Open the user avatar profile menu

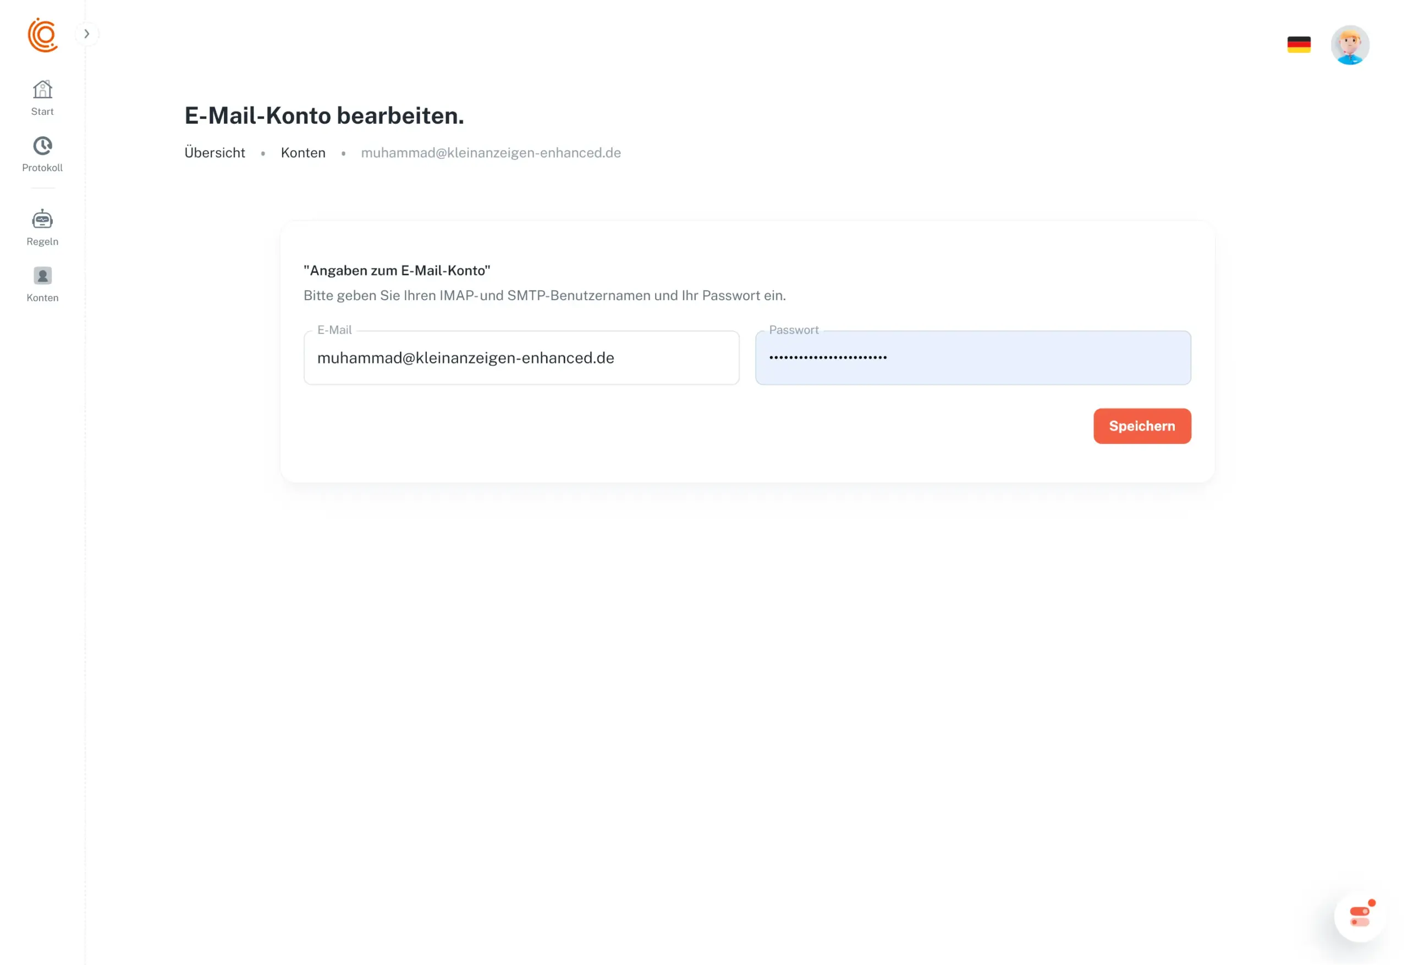[x=1349, y=45]
